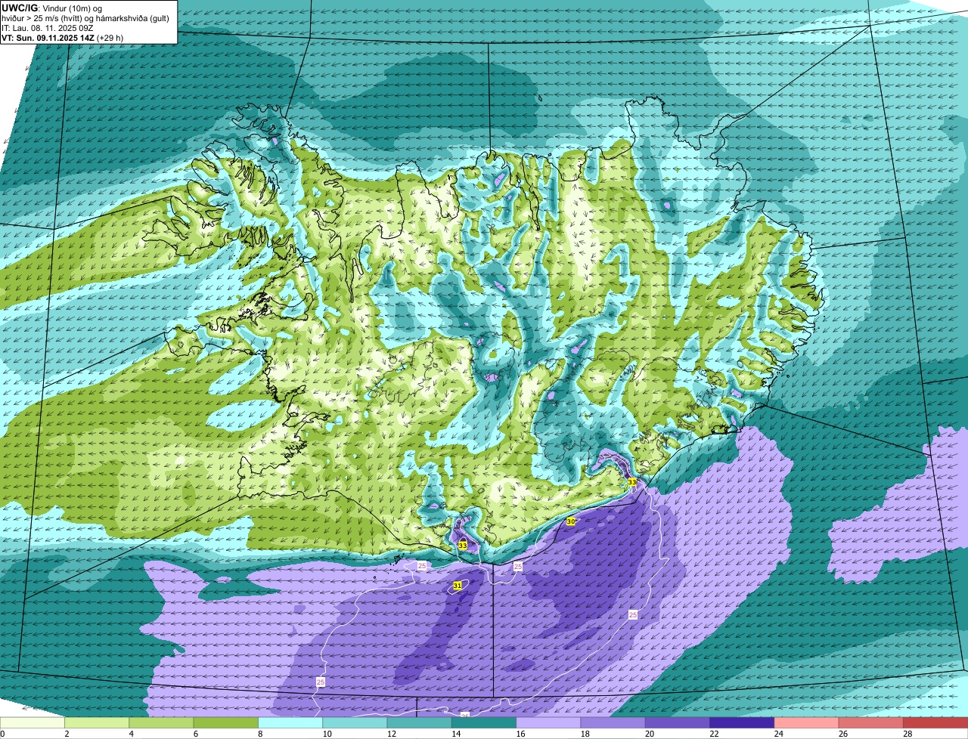The width and height of the screenshot is (968, 739).
Task: Click the pale yellow 0–2 m/s legend swatch
Action: click(33, 722)
